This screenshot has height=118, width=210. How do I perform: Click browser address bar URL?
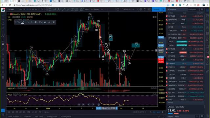[34, 5]
